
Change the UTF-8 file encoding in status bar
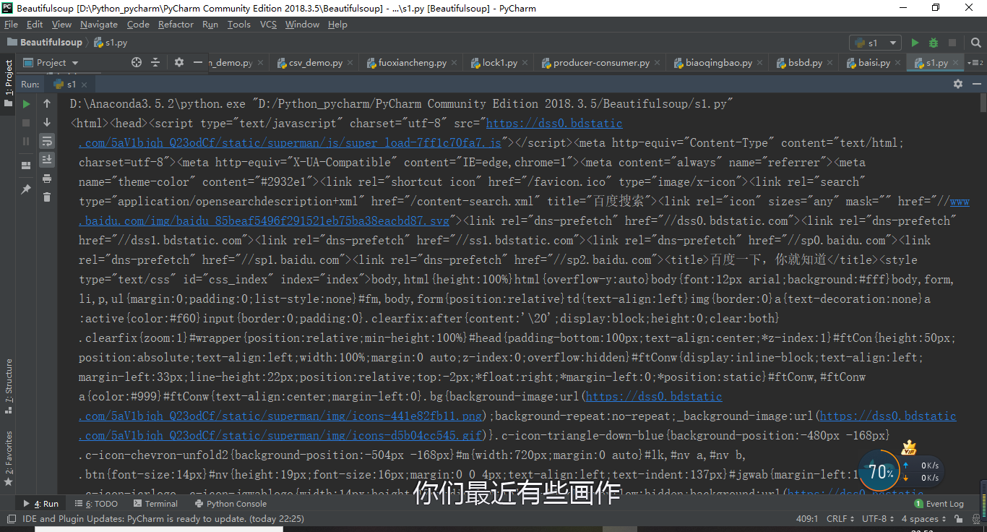[877, 519]
